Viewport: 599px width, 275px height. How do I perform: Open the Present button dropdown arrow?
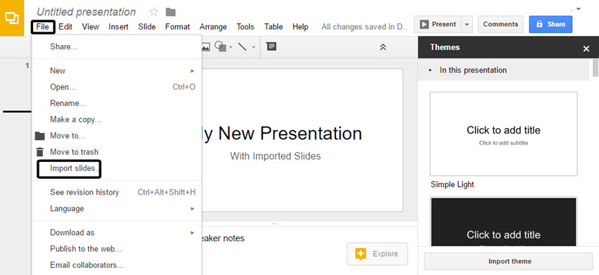point(467,25)
